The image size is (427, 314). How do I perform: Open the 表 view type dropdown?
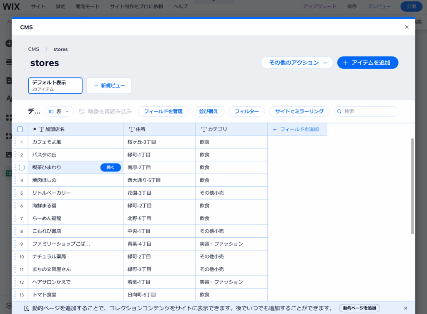(59, 111)
